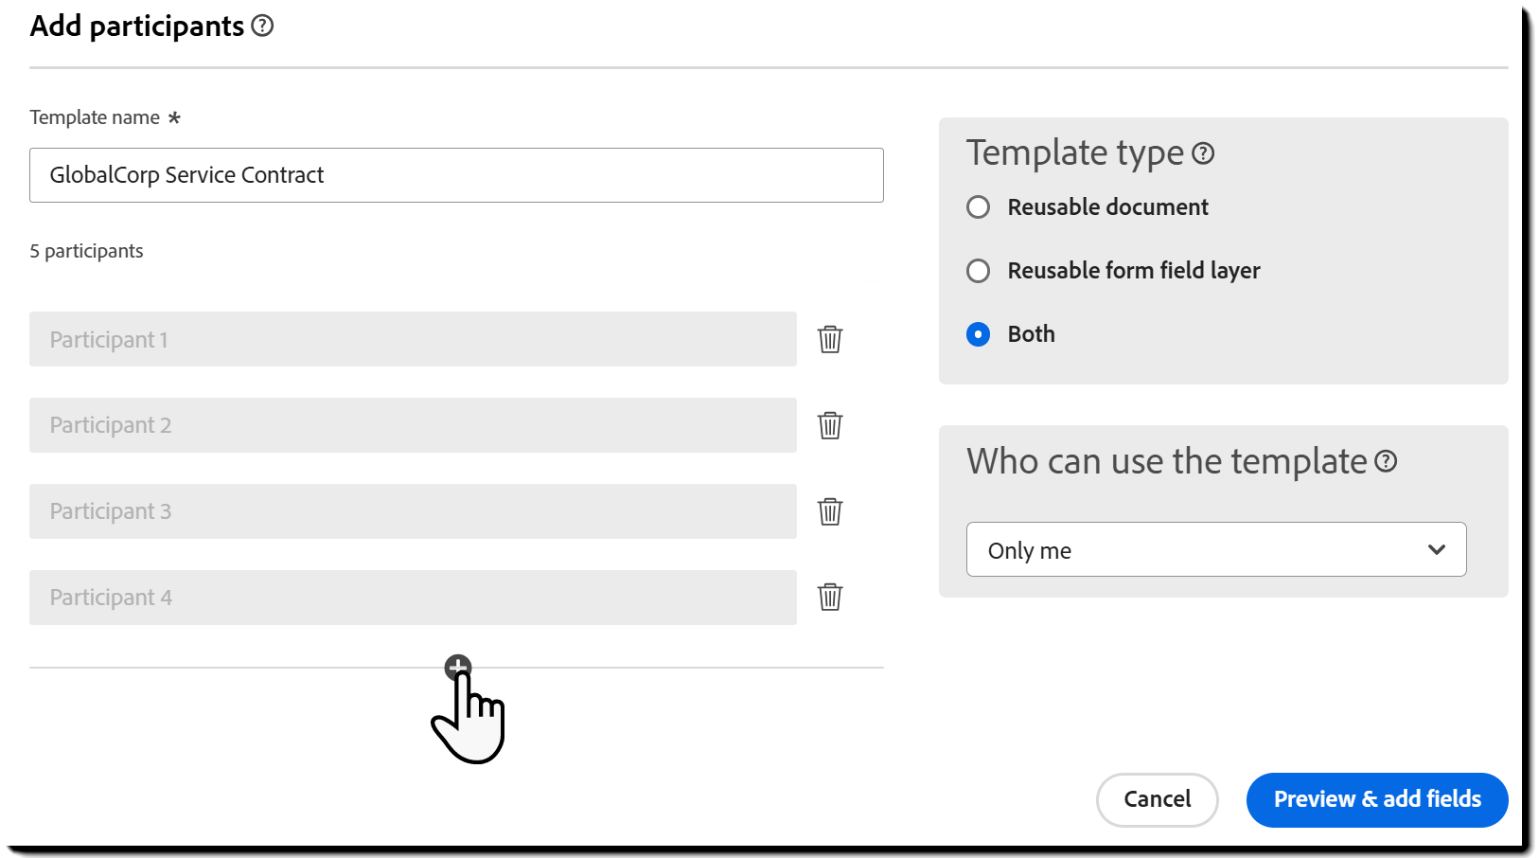This screenshot has width=1539, height=858.
Task: Show help for Who can use the template
Action: pos(1386,461)
